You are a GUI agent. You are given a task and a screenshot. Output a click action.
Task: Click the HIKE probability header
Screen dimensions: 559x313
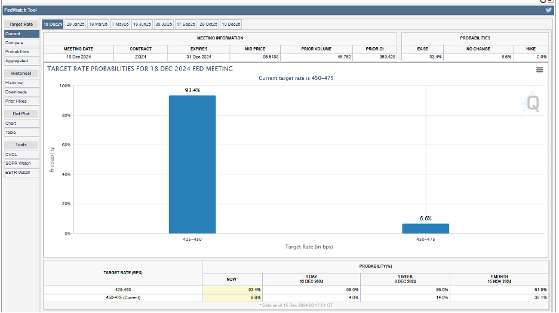[x=531, y=49]
